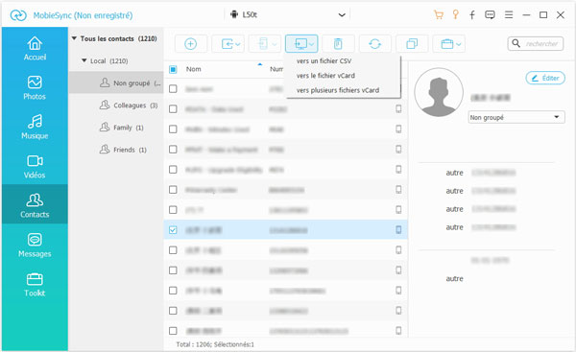Open the Musique section
576x352 pixels.
(x=35, y=127)
